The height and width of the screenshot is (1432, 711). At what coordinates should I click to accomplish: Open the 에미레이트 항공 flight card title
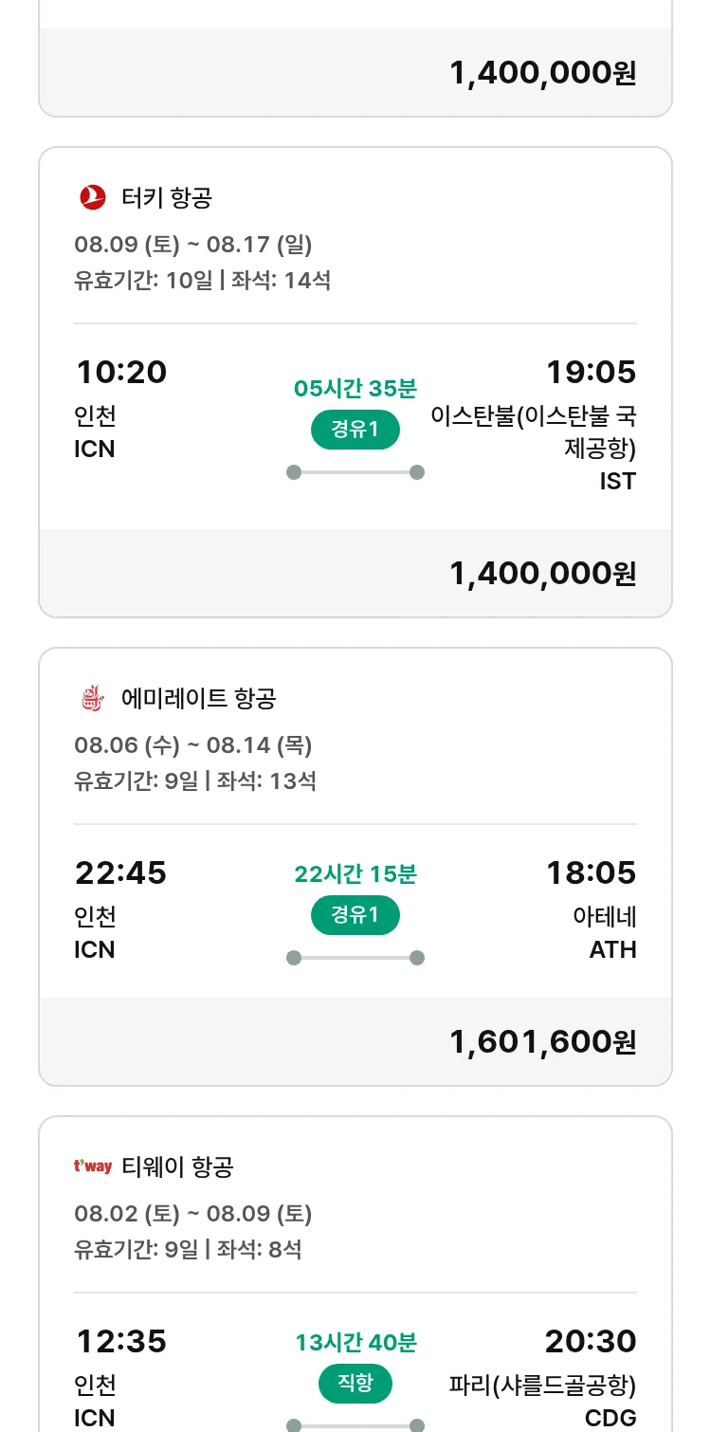(199, 700)
